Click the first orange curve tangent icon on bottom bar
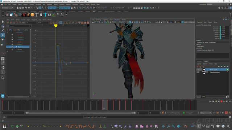This screenshot has height=130, width=232. pos(67,126)
